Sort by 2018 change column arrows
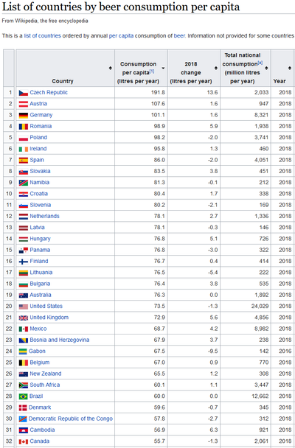Screen dimensions: 295x448 coord(216,68)
